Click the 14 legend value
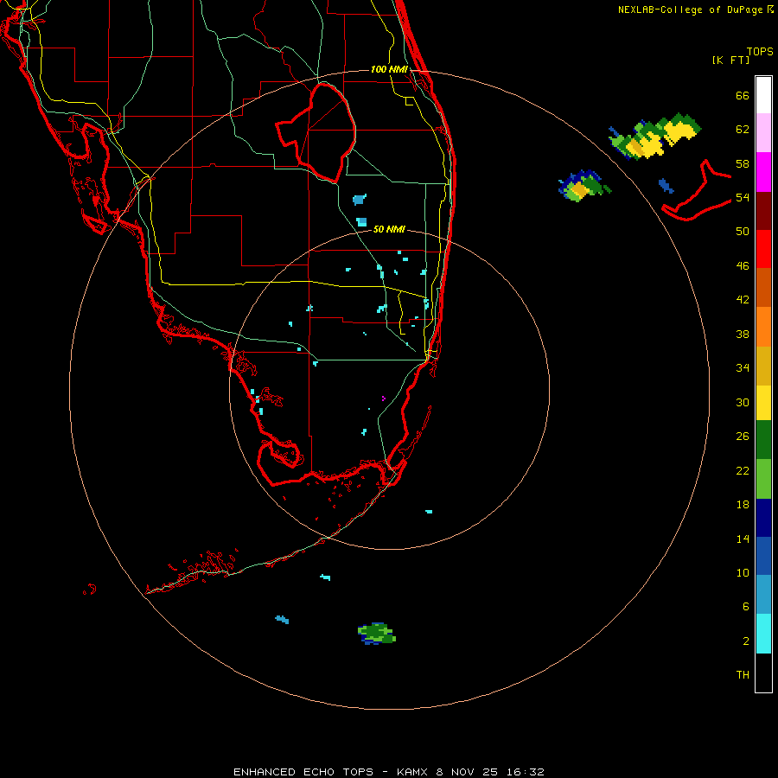 (x=743, y=539)
